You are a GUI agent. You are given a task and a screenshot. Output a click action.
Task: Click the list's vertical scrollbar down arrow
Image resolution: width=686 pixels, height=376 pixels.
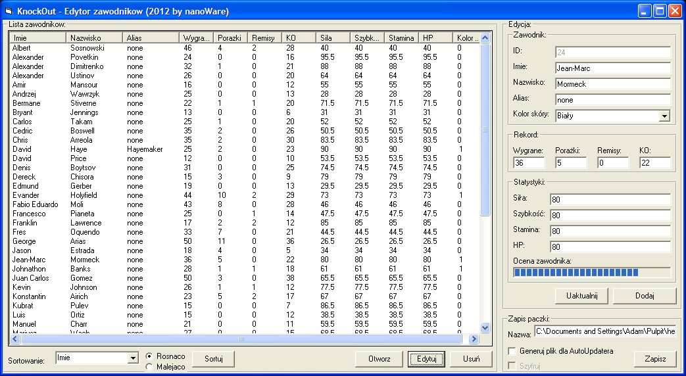click(485, 327)
